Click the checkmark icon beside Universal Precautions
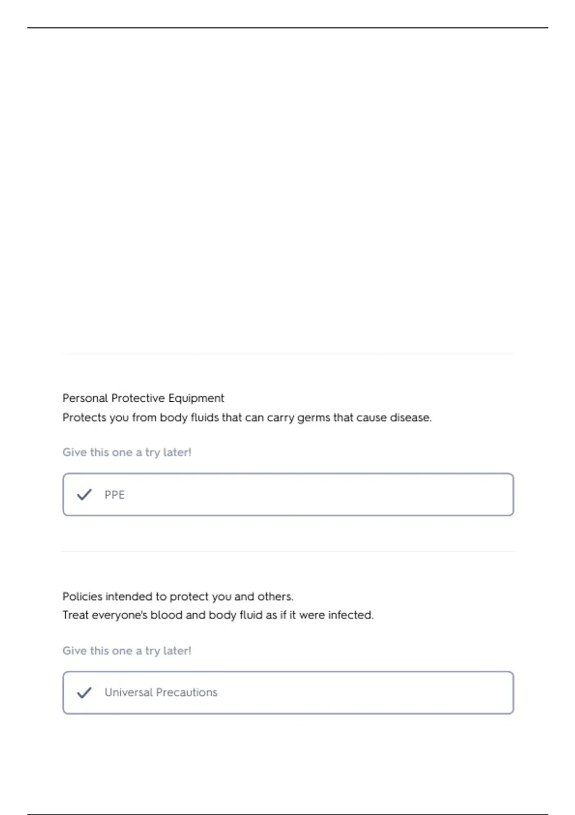Screen dimensions: 575x815 click(84, 693)
